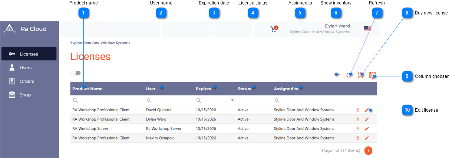Select page 1 pagination button
This screenshot has width=449, height=158.
point(368,151)
